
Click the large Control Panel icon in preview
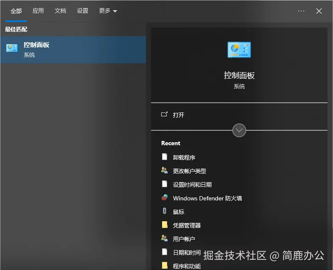239,50
